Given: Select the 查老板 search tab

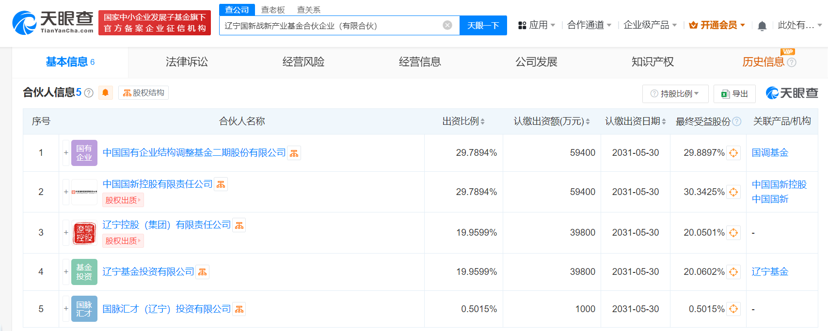Looking at the screenshot, I should pos(273,10).
